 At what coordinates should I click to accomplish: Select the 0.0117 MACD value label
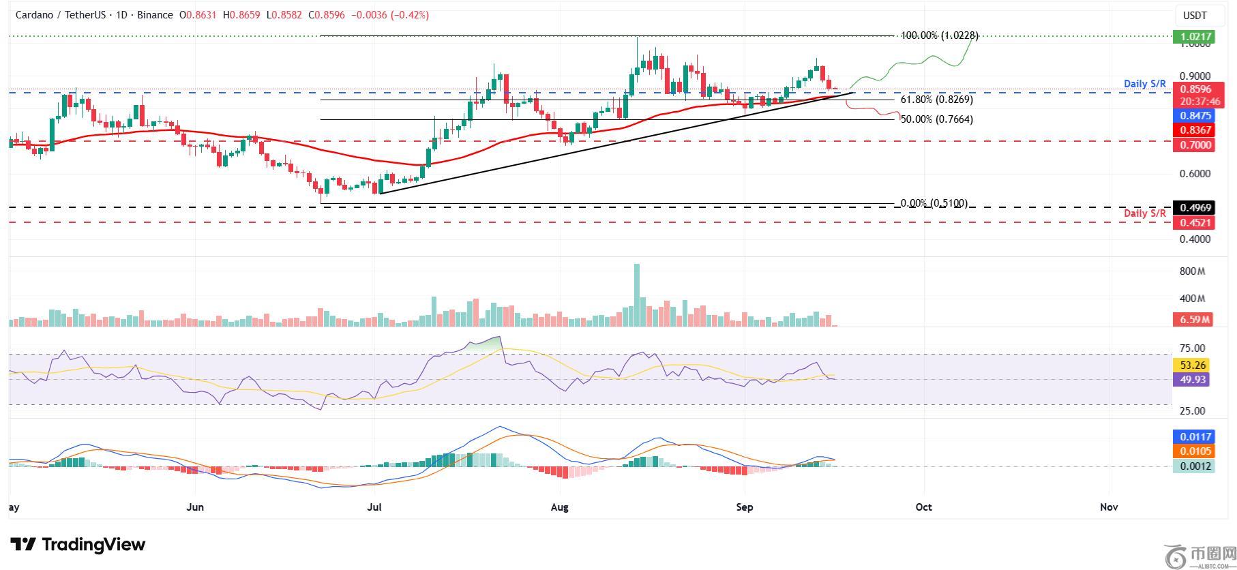(1193, 436)
